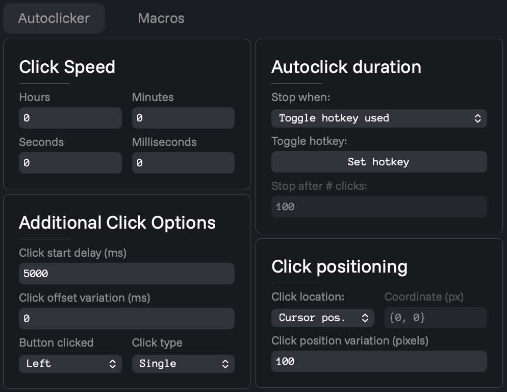This screenshot has height=392, width=507.
Task: Select the Autoclicker tab
Action: 54,18
